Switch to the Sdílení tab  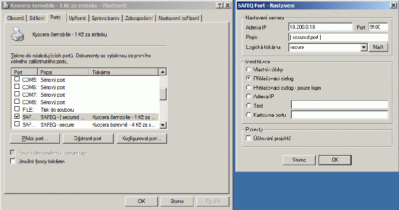(37, 18)
